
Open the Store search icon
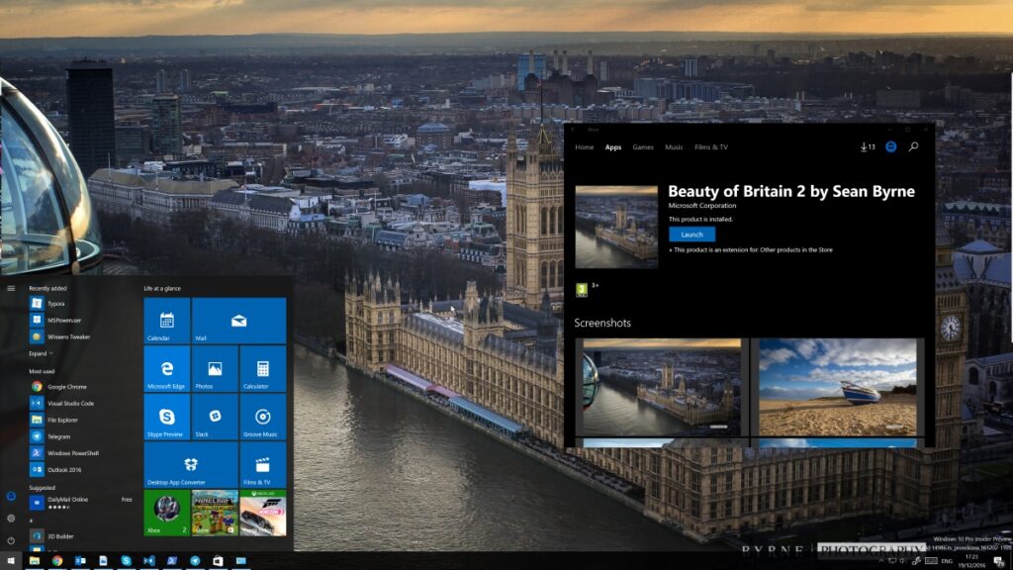click(912, 146)
